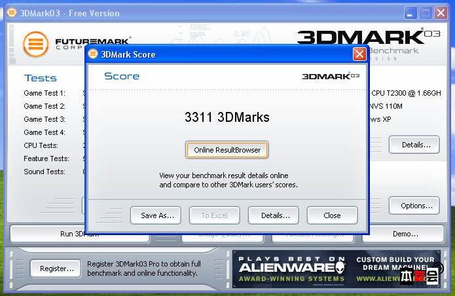Click the To Excel button
The width and height of the screenshot is (455, 296).
(x=215, y=215)
